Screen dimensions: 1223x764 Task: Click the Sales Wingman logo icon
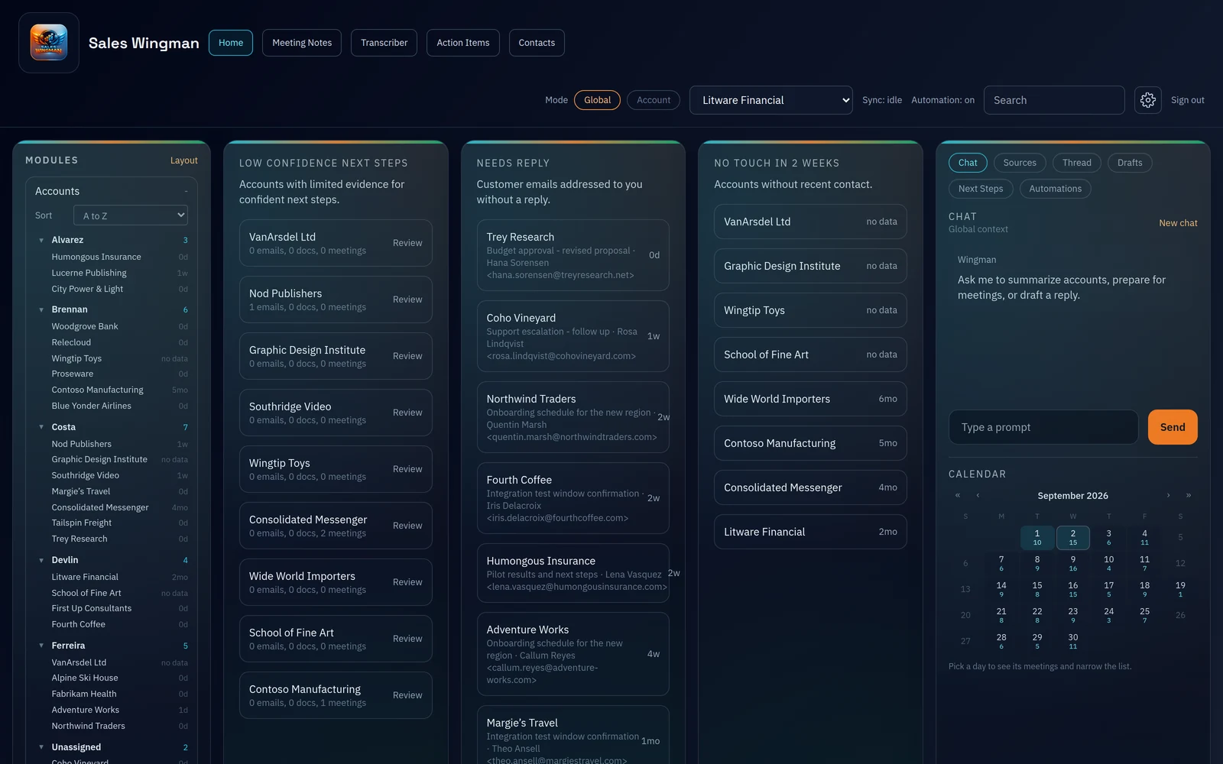click(49, 43)
